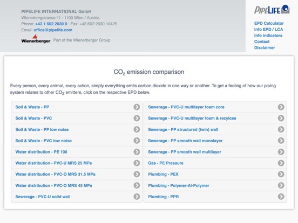Click arrow icon next to Plumbing - PPR
Image resolution: width=298 pixels, height=223 pixels.
tap(281, 197)
